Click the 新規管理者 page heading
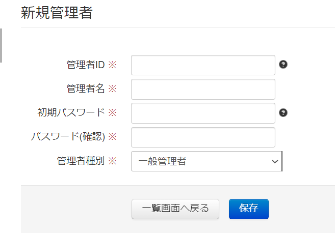Viewport: 335px width, 234px height. point(57,13)
